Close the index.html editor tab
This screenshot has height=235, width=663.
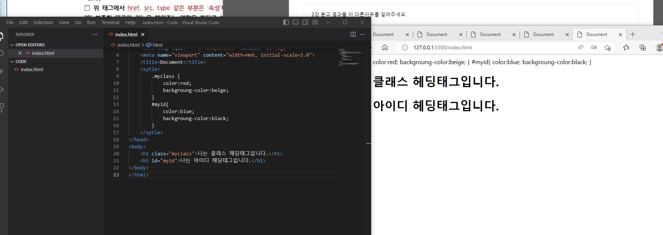(x=143, y=34)
